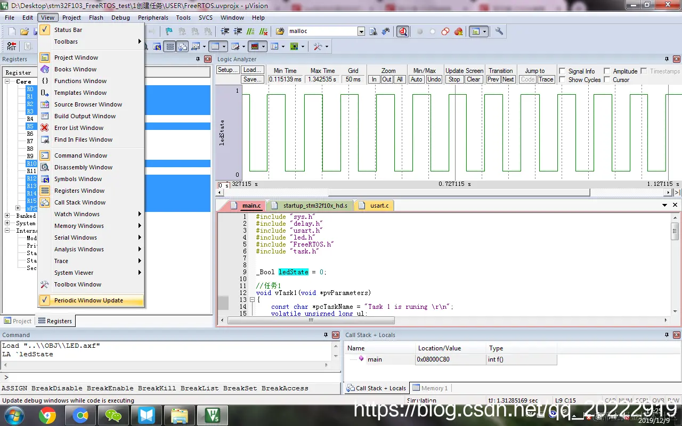Click the Uncomment selection toolbar icon
This screenshot has height=426, width=682.
(x=263, y=31)
